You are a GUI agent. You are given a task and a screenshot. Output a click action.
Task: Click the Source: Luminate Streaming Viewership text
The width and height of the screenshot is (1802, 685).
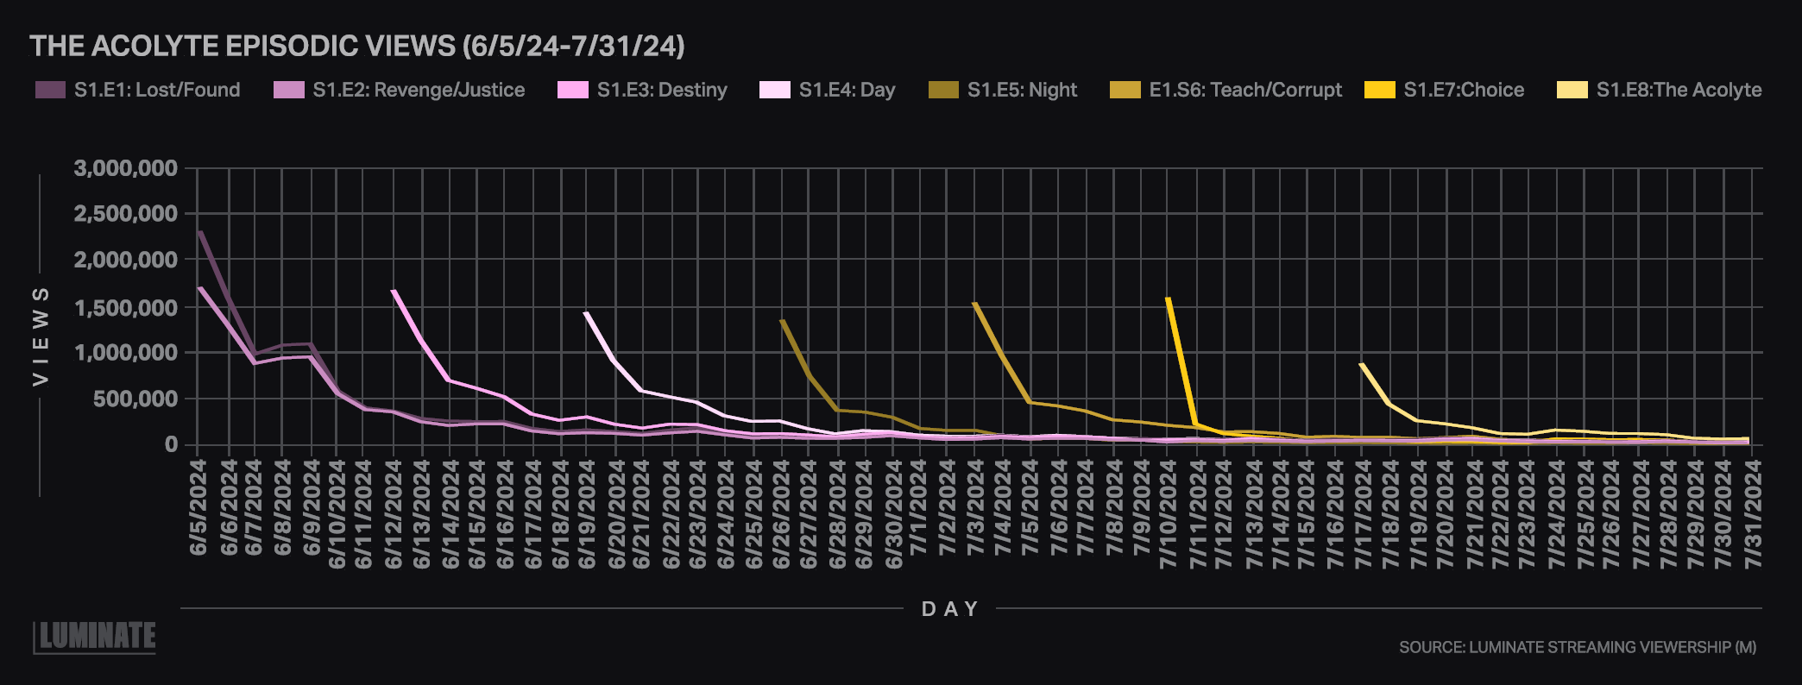(x=1577, y=647)
